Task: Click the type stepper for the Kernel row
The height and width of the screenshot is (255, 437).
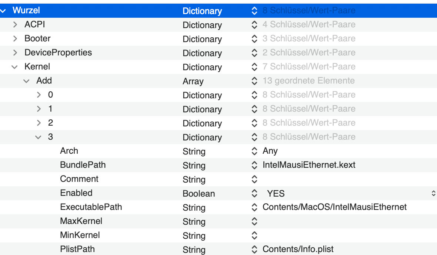Action: 254,67
